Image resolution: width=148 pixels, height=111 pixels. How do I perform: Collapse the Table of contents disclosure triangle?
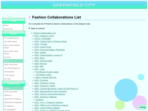tap(29, 29)
